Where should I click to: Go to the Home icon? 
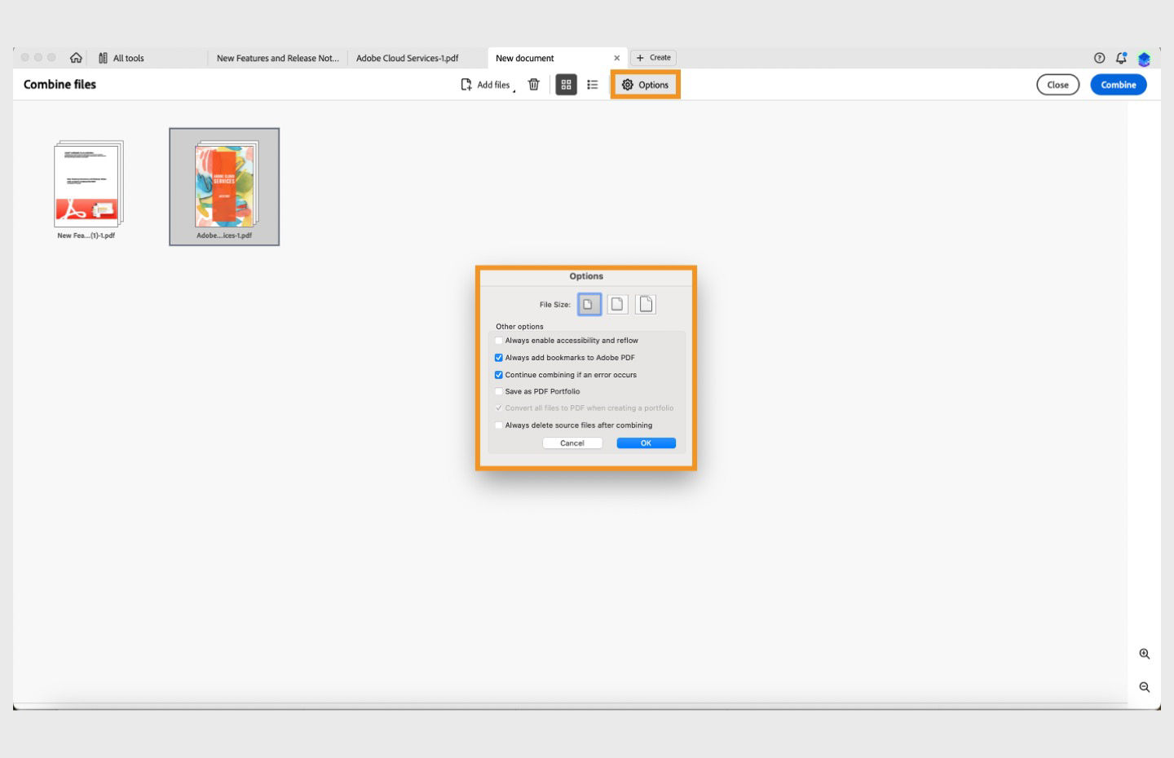[76, 58]
